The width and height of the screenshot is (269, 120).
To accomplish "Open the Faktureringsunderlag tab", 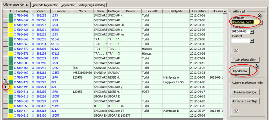I will pos(91,5).
